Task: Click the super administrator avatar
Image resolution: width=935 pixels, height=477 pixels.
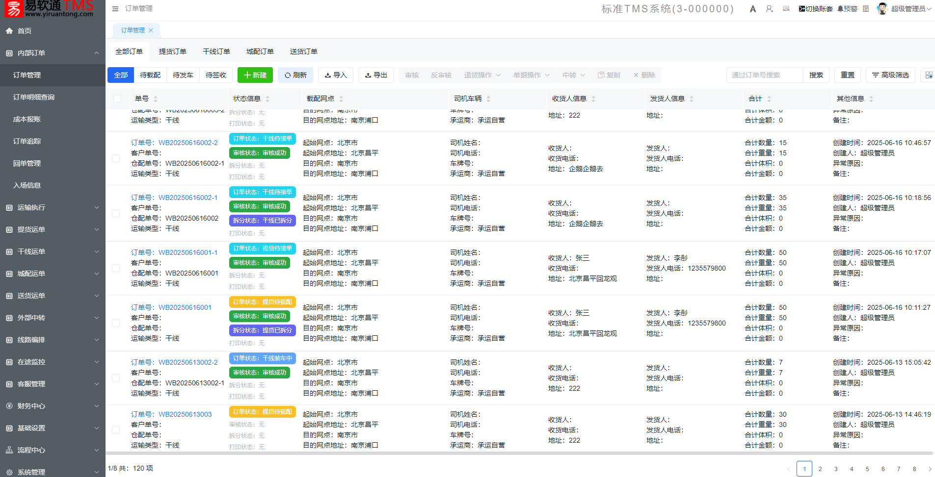Action: tap(882, 9)
